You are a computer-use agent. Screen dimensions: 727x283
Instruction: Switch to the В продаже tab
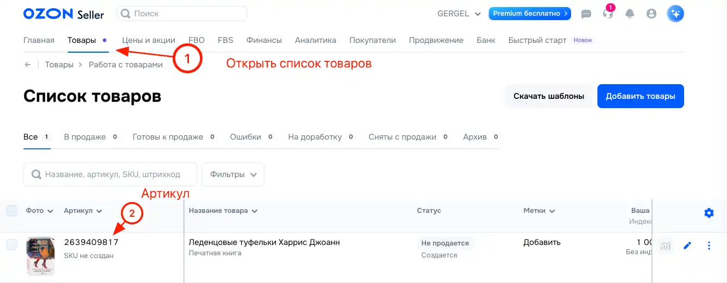91,137
